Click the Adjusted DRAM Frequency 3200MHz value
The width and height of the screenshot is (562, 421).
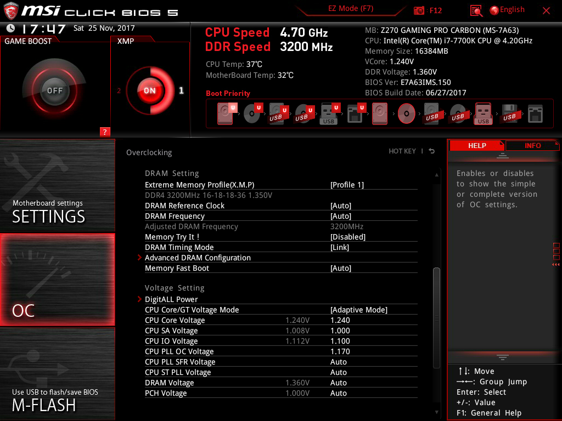pos(347,226)
